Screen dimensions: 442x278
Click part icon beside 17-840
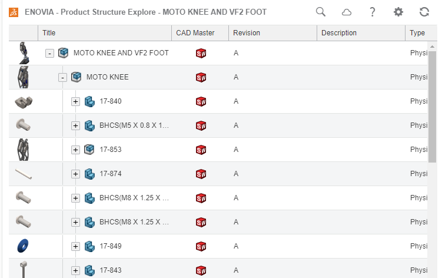89,101
